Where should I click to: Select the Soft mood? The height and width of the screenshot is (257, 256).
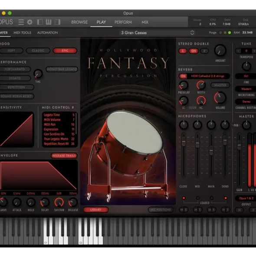(11, 50)
